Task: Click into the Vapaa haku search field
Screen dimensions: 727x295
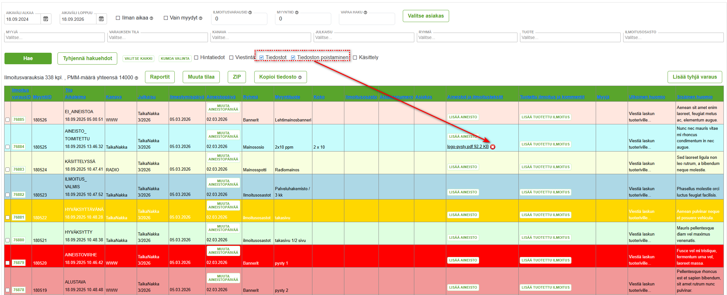Action: tap(367, 19)
